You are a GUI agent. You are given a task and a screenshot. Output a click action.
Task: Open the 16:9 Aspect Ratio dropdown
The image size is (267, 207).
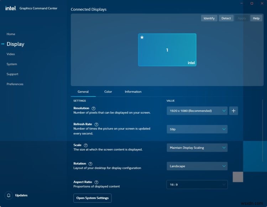tap(197, 185)
